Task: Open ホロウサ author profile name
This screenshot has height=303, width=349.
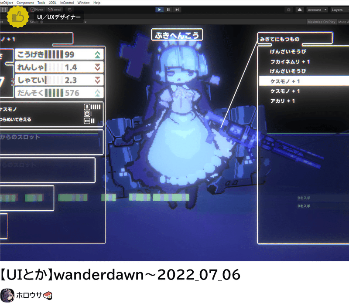Action: [29, 295]
